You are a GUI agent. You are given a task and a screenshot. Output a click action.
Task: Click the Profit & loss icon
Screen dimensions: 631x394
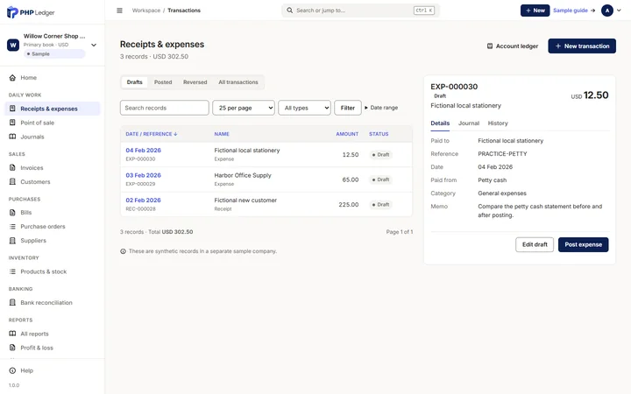tap(12, 348)
